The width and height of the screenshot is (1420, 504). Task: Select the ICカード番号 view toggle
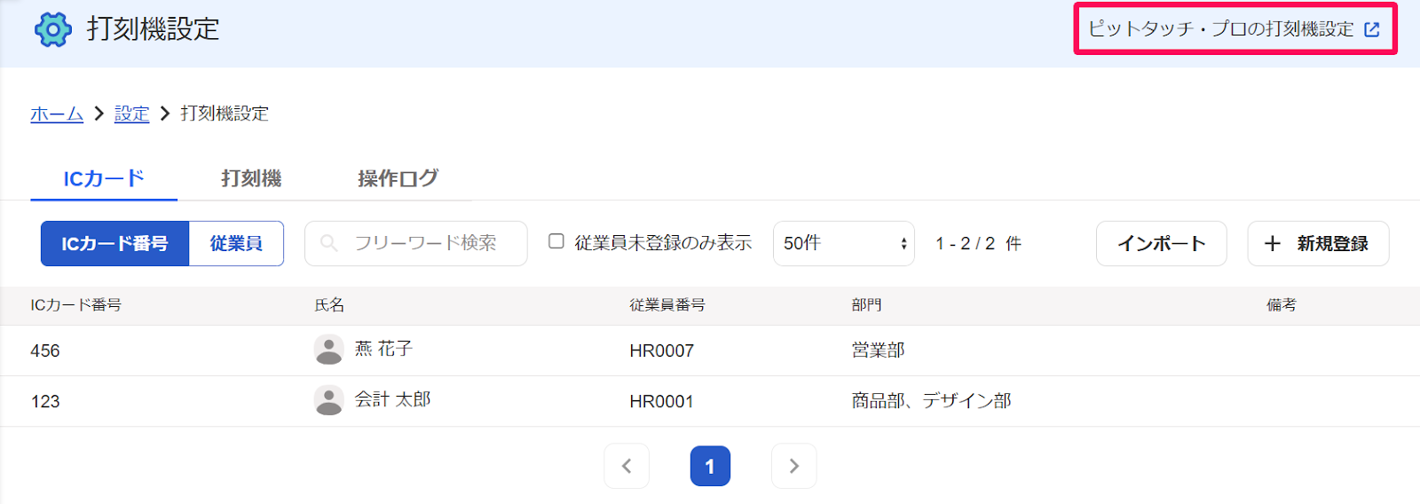pyautogui.click(x=114, y=243)
